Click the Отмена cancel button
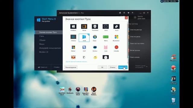This screenshot has height=108, width=193. 112,67
